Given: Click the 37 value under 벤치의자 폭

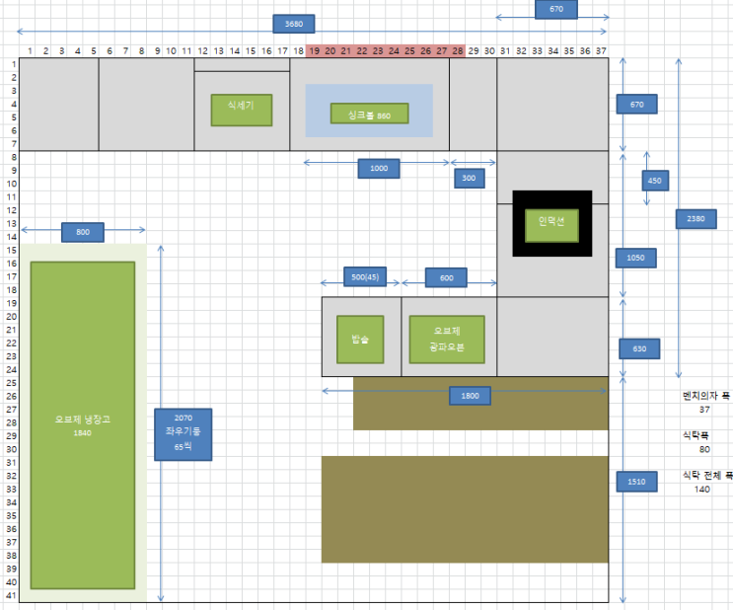Looking at the screenshot, I should point(704,410).
